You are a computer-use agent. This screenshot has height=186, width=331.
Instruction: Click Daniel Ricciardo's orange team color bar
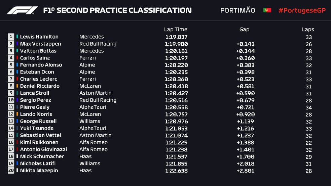click(x=17, y=86)
